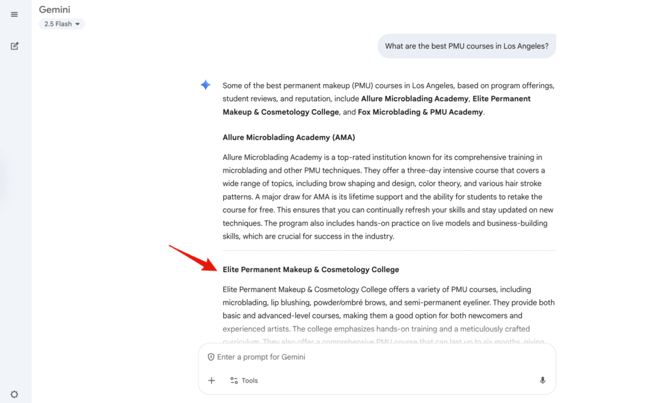Click the shield icon in prompt box
657x403 pixels.
pos(210,357)
